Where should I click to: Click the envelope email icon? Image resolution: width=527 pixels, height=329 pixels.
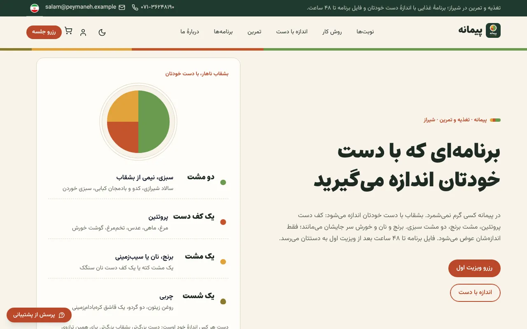pos(122,7)
